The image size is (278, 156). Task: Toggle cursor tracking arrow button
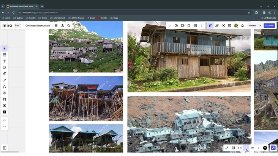(x=210, y=26)
